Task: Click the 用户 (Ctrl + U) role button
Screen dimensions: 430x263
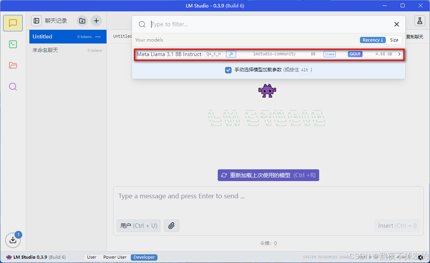Action: 139,226
